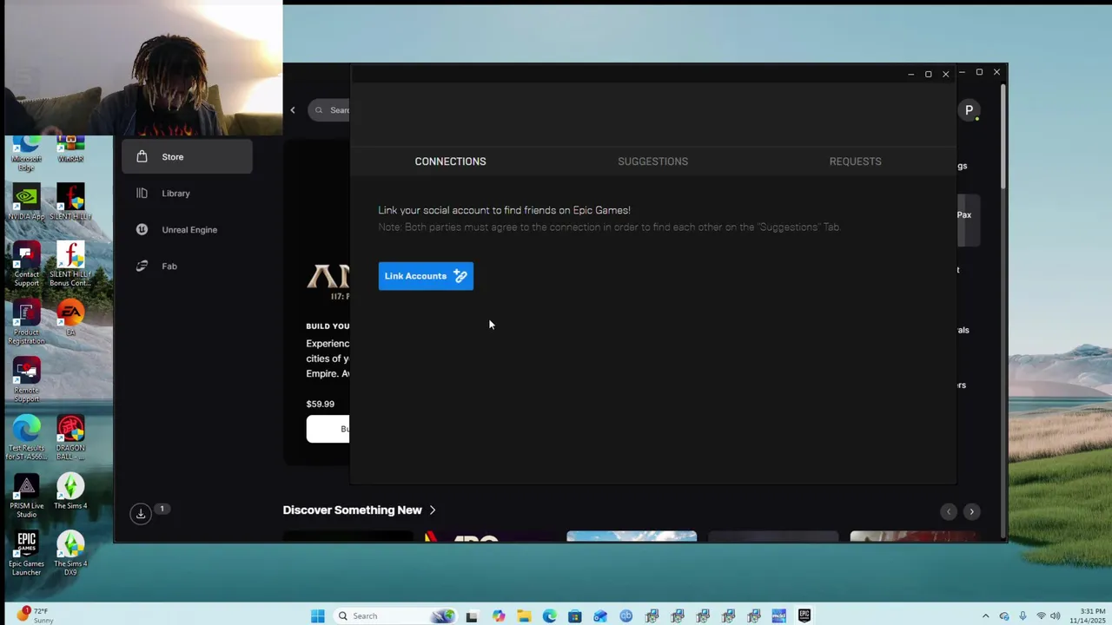The width and height of the screenshot is (1112, 625).
Task: Expand the hidden system tray icons chevron
Action: coord(985,616)
